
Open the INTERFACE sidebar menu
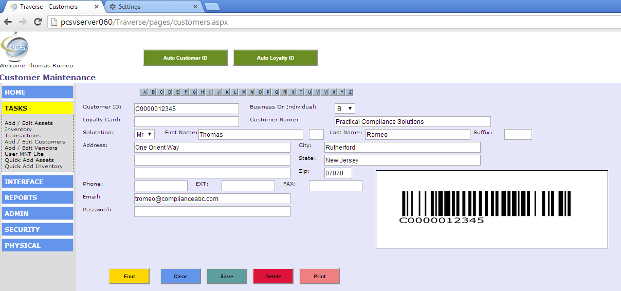coord(38,181)
